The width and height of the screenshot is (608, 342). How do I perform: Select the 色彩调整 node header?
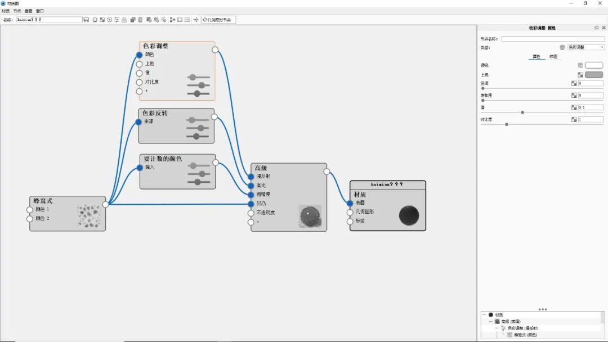(x=155, y=46)
